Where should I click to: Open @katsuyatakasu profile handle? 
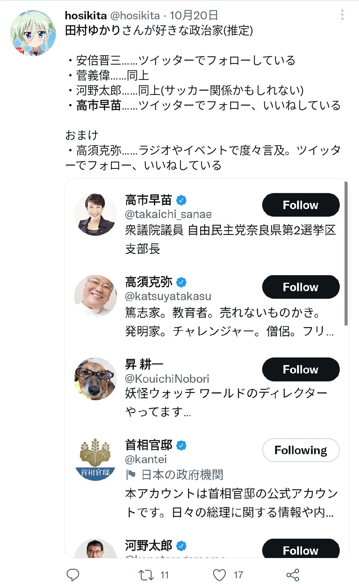(168, 296)
